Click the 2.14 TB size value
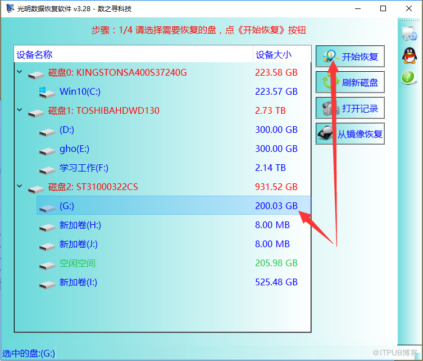Viewport: 423px width, 361px height. (x=270, y=168)
